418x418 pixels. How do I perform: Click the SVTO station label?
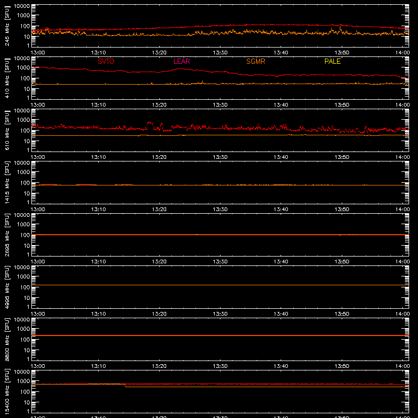click(106, 61)
